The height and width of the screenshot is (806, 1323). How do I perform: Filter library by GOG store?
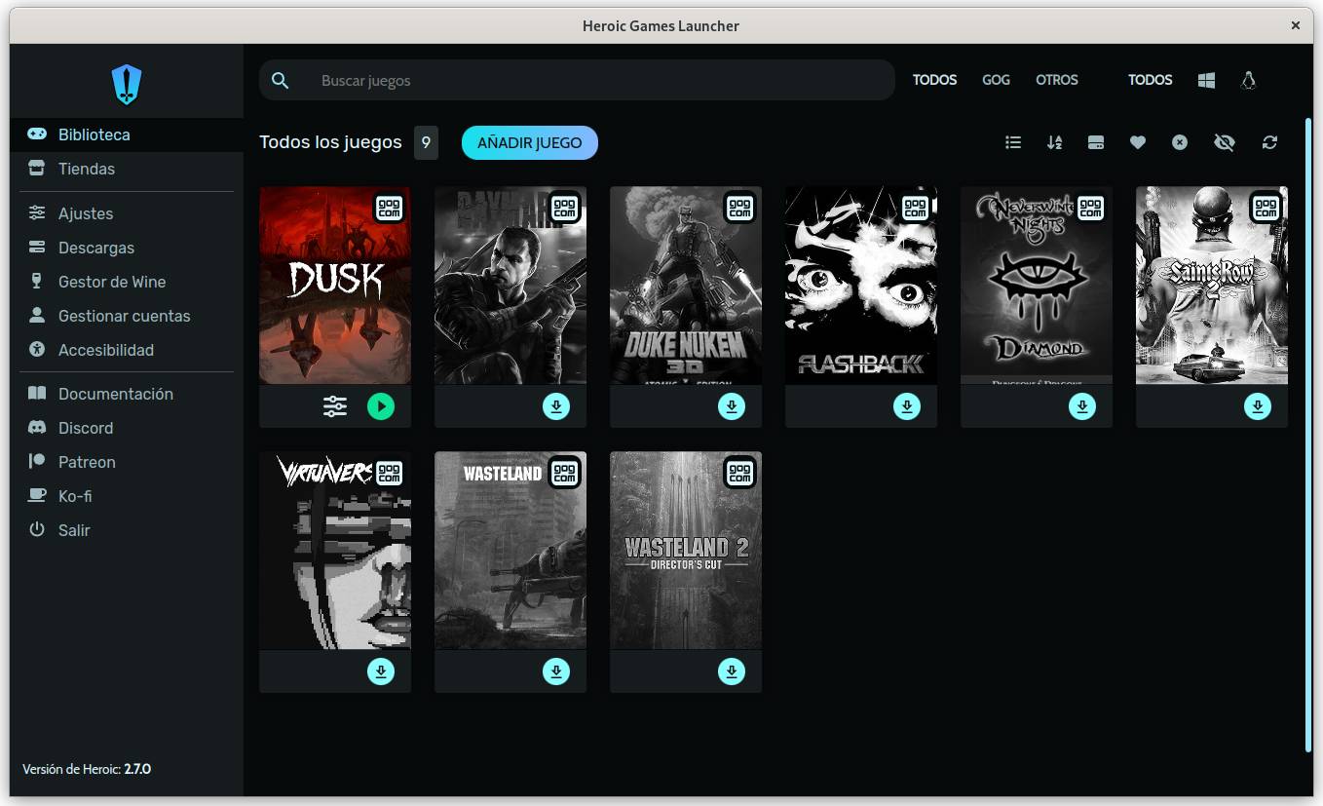click(996, 80)
